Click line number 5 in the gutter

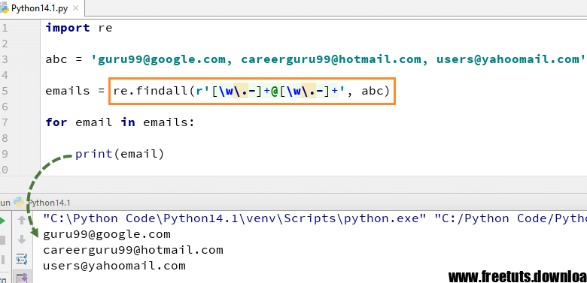(x=4, y=91)
